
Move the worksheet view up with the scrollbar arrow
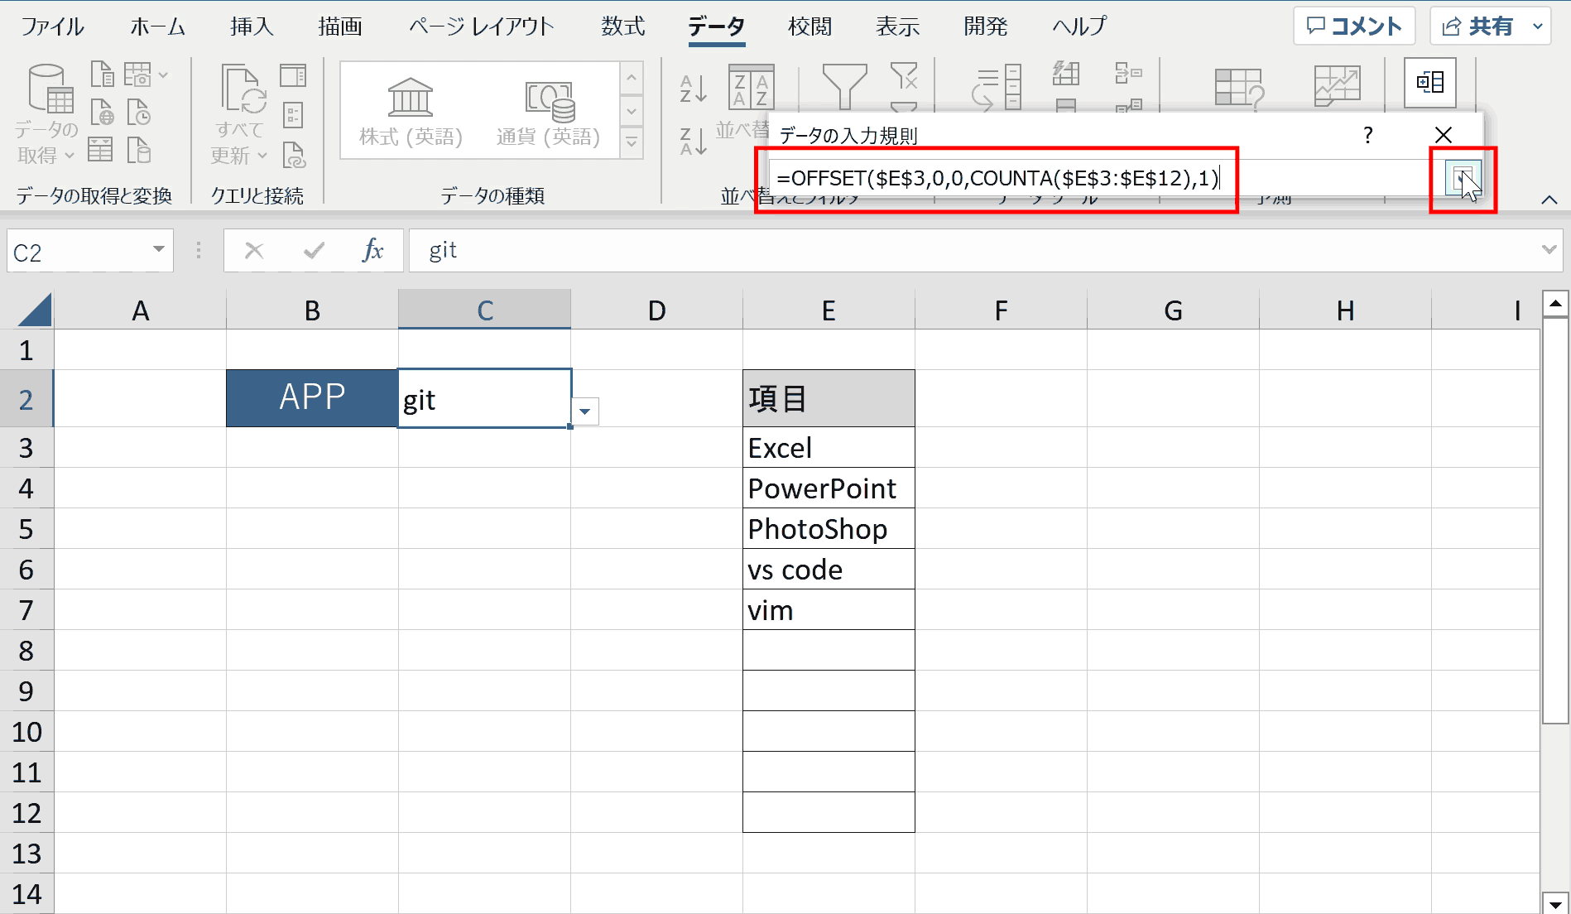1555,304
